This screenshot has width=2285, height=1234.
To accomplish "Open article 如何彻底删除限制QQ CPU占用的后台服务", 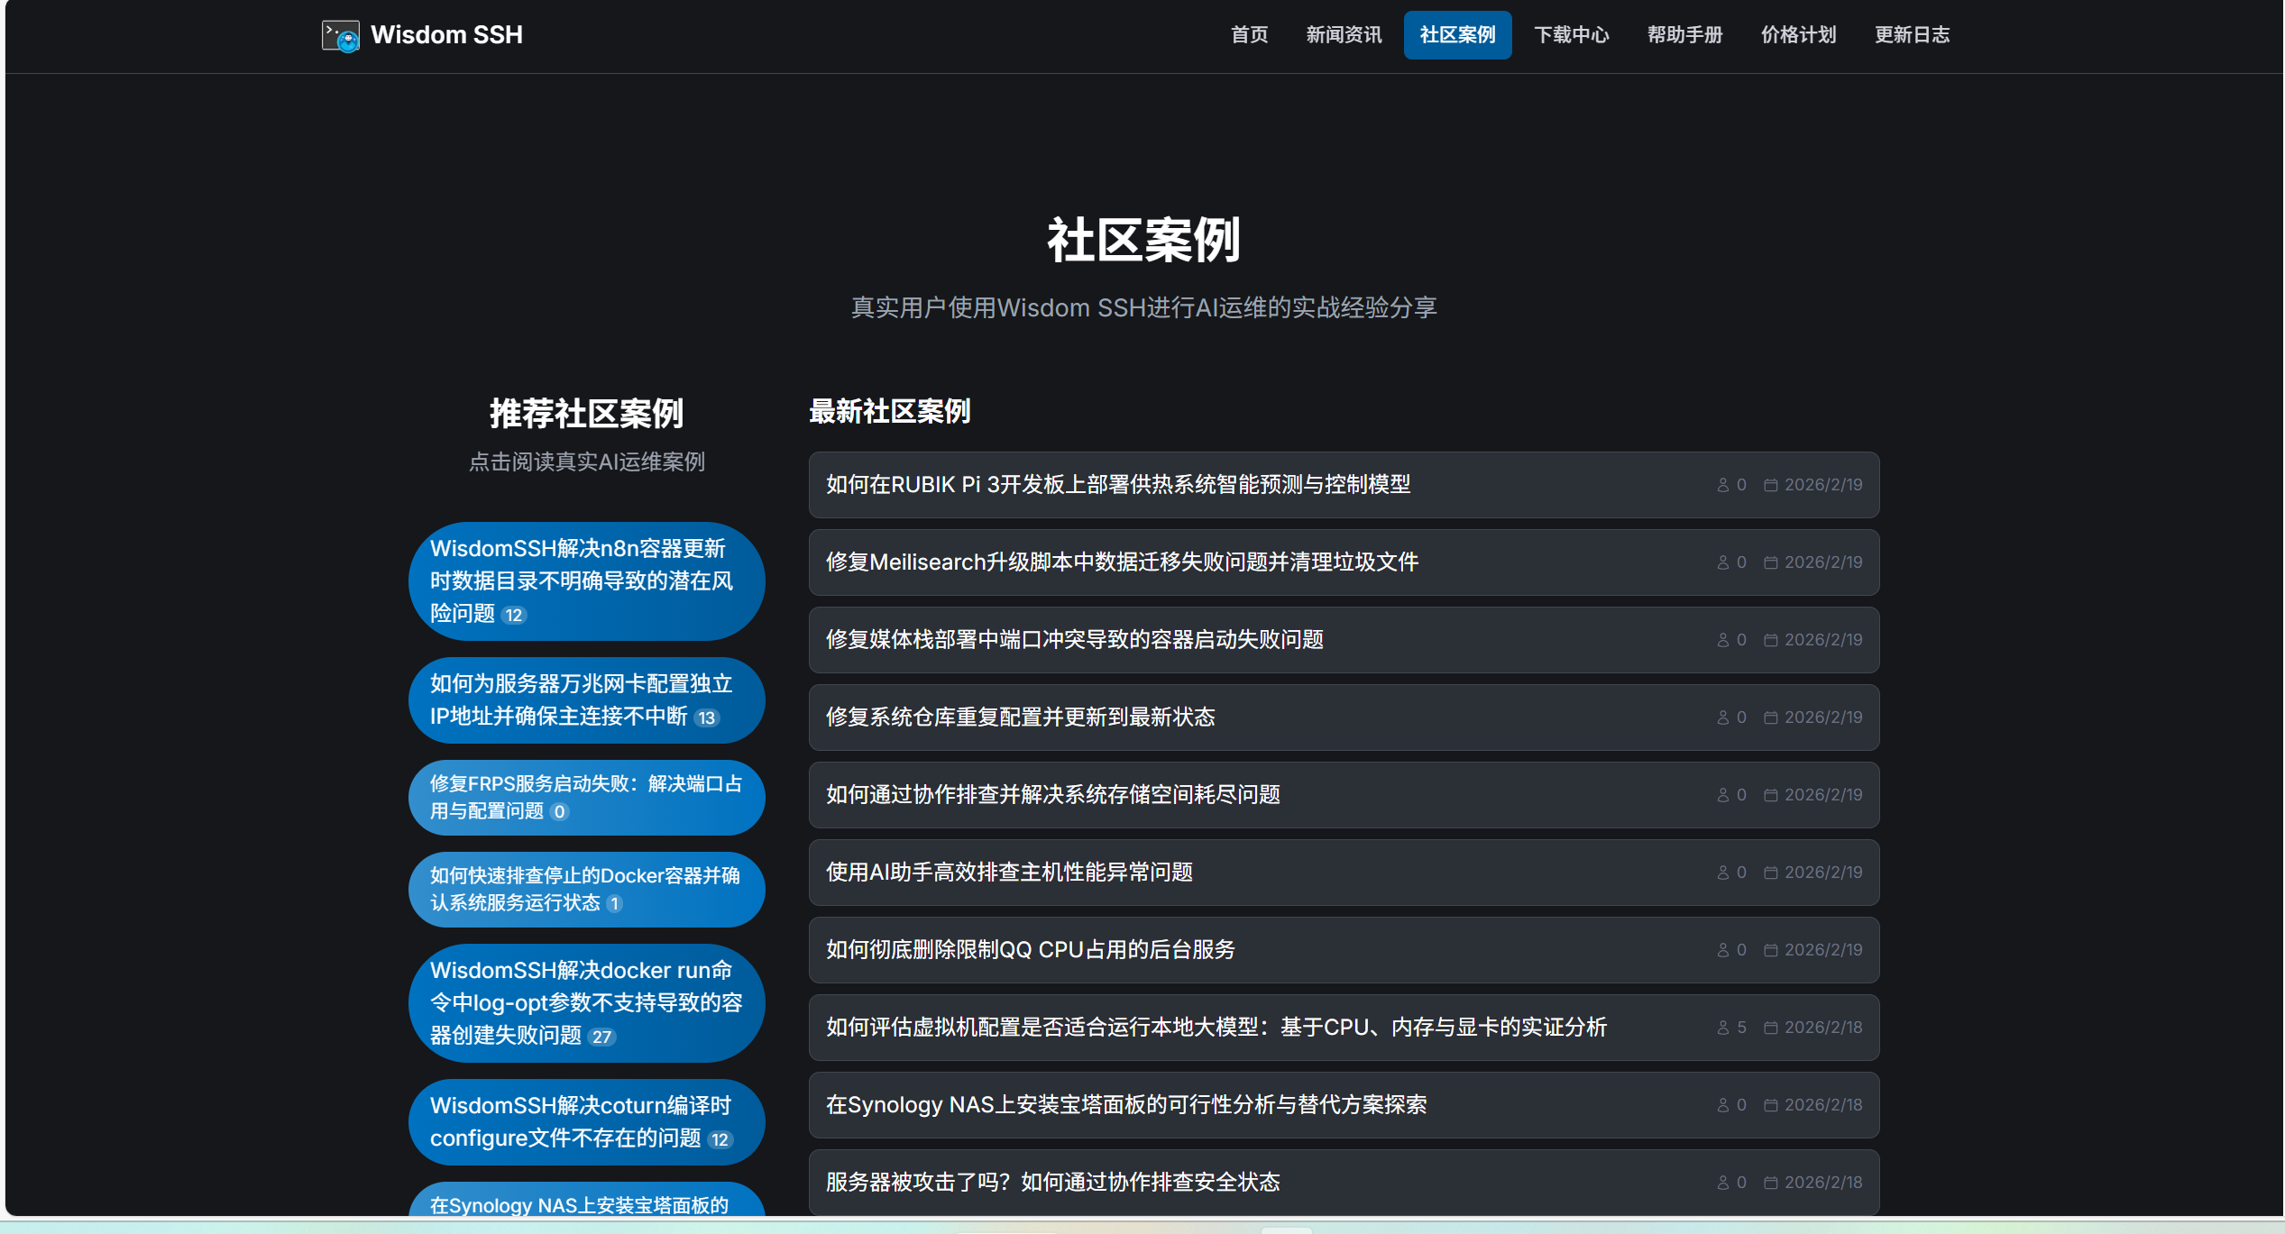I will tap(1030, 950).
